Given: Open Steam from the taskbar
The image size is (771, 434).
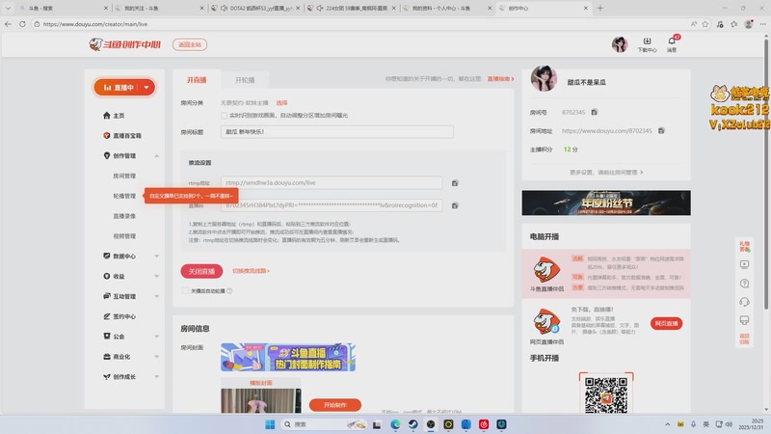Looking at the screenshot, I should tap(413, 424).
